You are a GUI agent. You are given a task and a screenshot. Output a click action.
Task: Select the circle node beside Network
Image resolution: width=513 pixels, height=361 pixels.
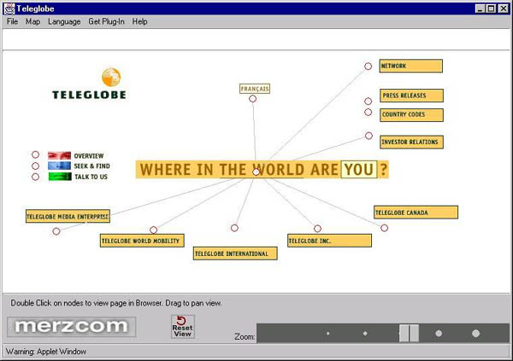(369, 66)
